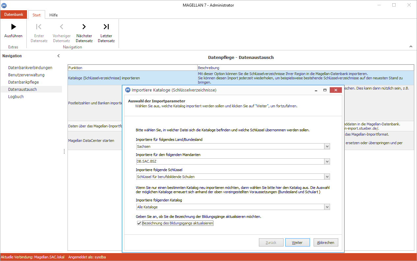Image resolution: width=417 pixels, height=261 pixels.
Task: Click the Abbrechen button
Action: pos(326,243)
